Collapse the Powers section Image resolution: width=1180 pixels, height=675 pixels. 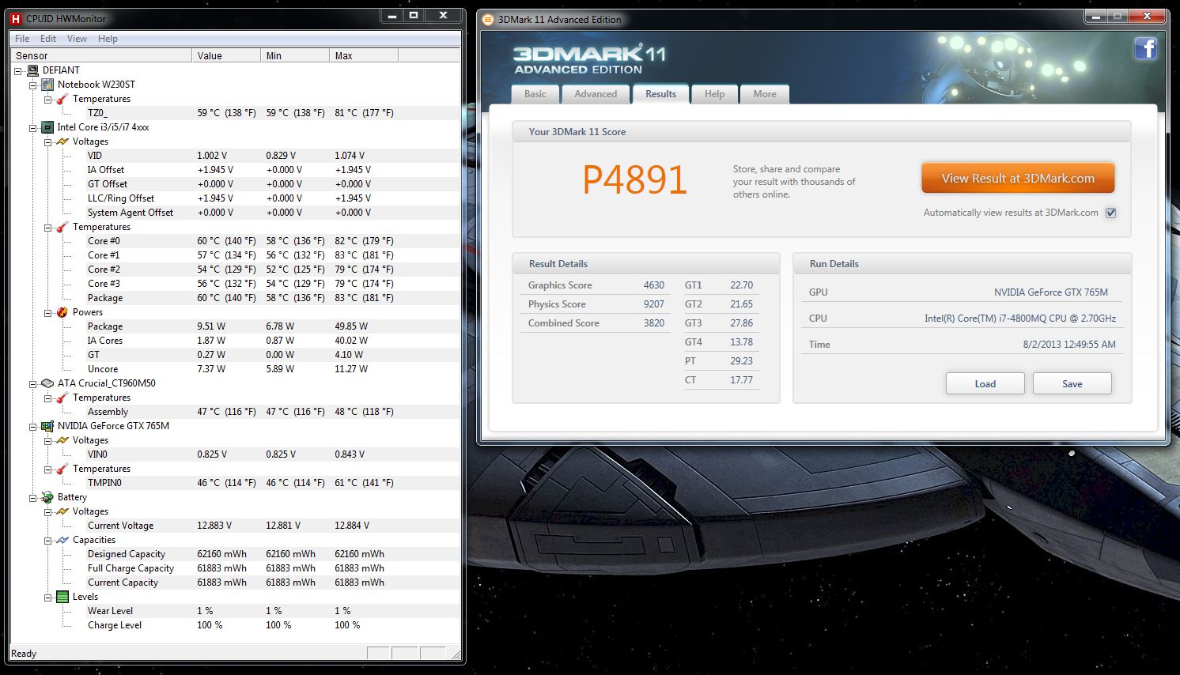point(48,312)
